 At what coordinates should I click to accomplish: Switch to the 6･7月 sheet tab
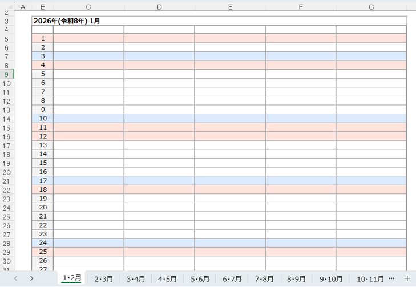pyautogui.click(x=232, y=279)
